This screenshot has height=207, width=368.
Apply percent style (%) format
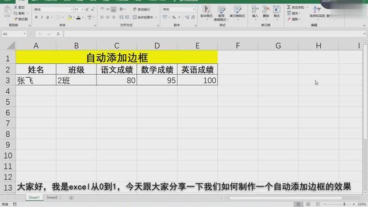pyautogui.click(x=174, y=17)
